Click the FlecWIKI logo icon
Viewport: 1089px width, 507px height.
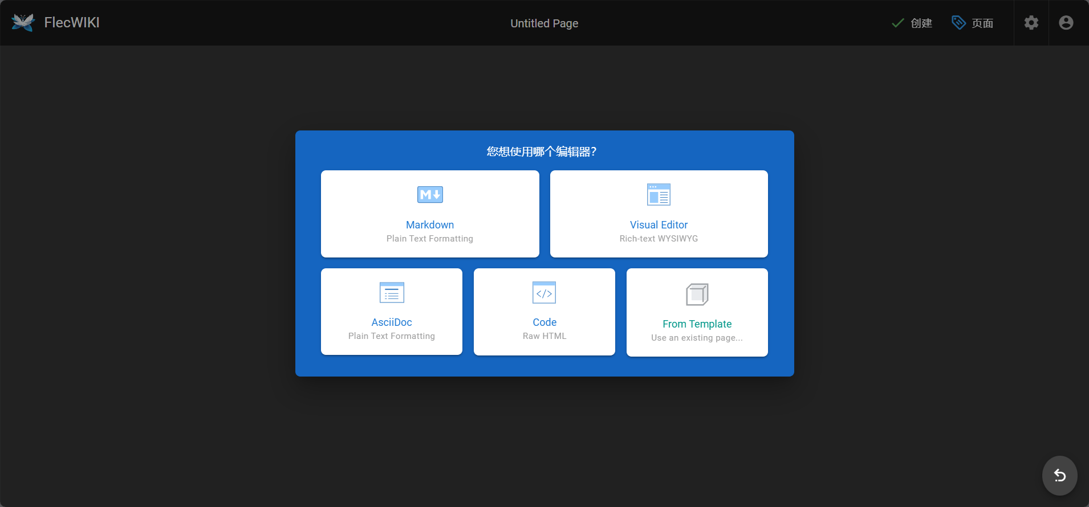point(23,23)
